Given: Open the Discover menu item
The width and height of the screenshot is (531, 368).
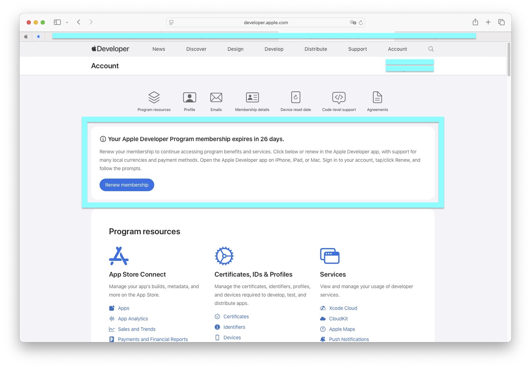Looking at the screenshot, I should point(196,49).
